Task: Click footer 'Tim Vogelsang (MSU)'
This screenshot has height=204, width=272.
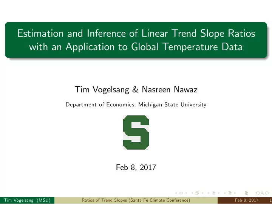Action: (27, 200)
